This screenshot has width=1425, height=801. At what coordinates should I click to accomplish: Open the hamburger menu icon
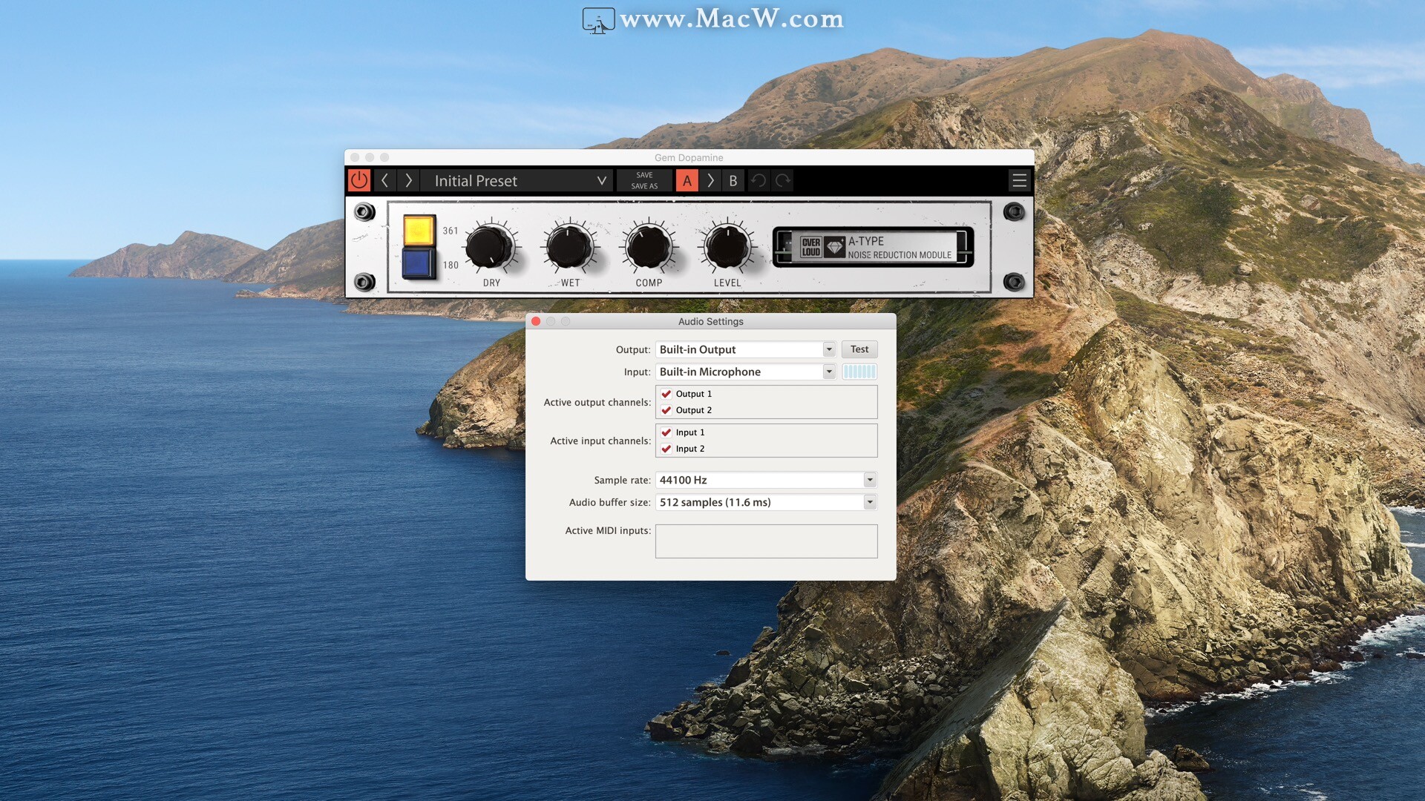pos(1019,180)
